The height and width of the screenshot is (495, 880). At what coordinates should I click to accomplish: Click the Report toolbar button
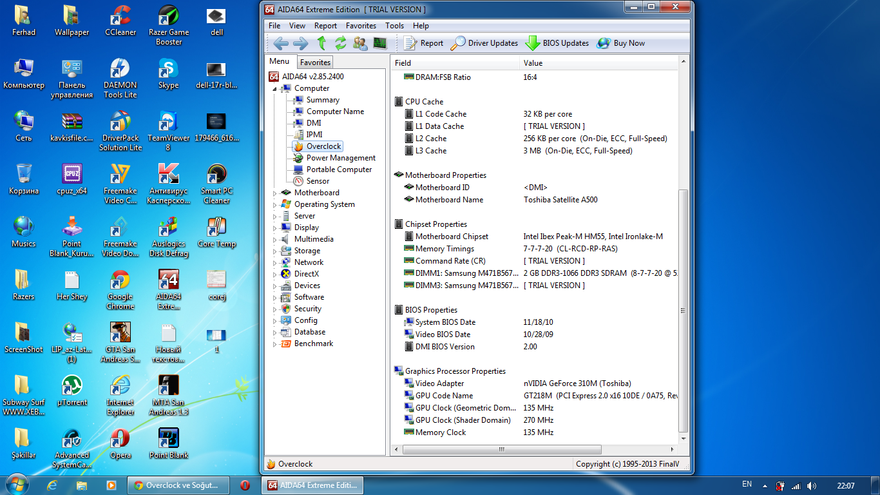pyautogui.click(x=423, y=43)
